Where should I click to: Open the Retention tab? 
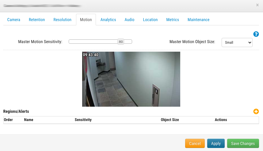(x=37, y=20)
